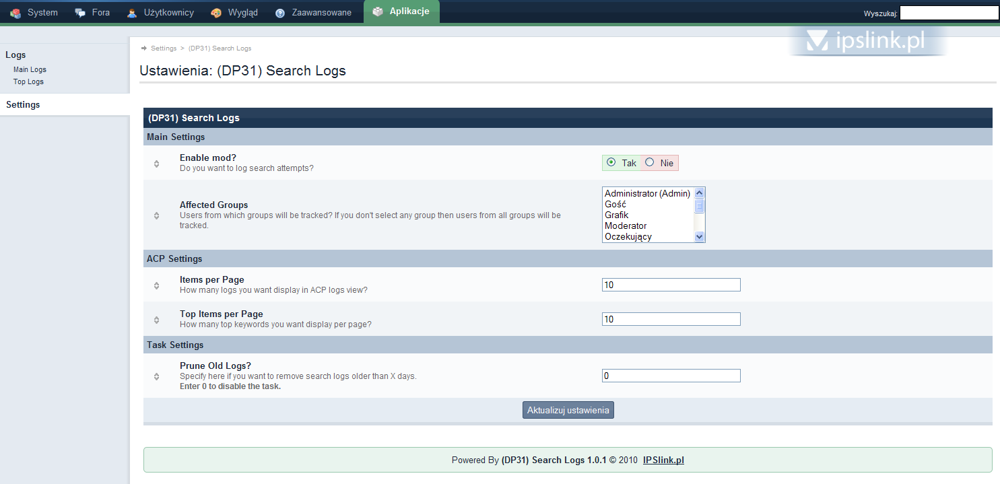Open the IPSlink.pl footer link
The width and height of the screenshot is (1000, 484).
[x=663, y=460]
